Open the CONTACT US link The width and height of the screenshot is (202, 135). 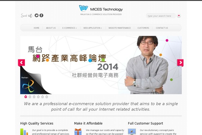pos(162,28)
